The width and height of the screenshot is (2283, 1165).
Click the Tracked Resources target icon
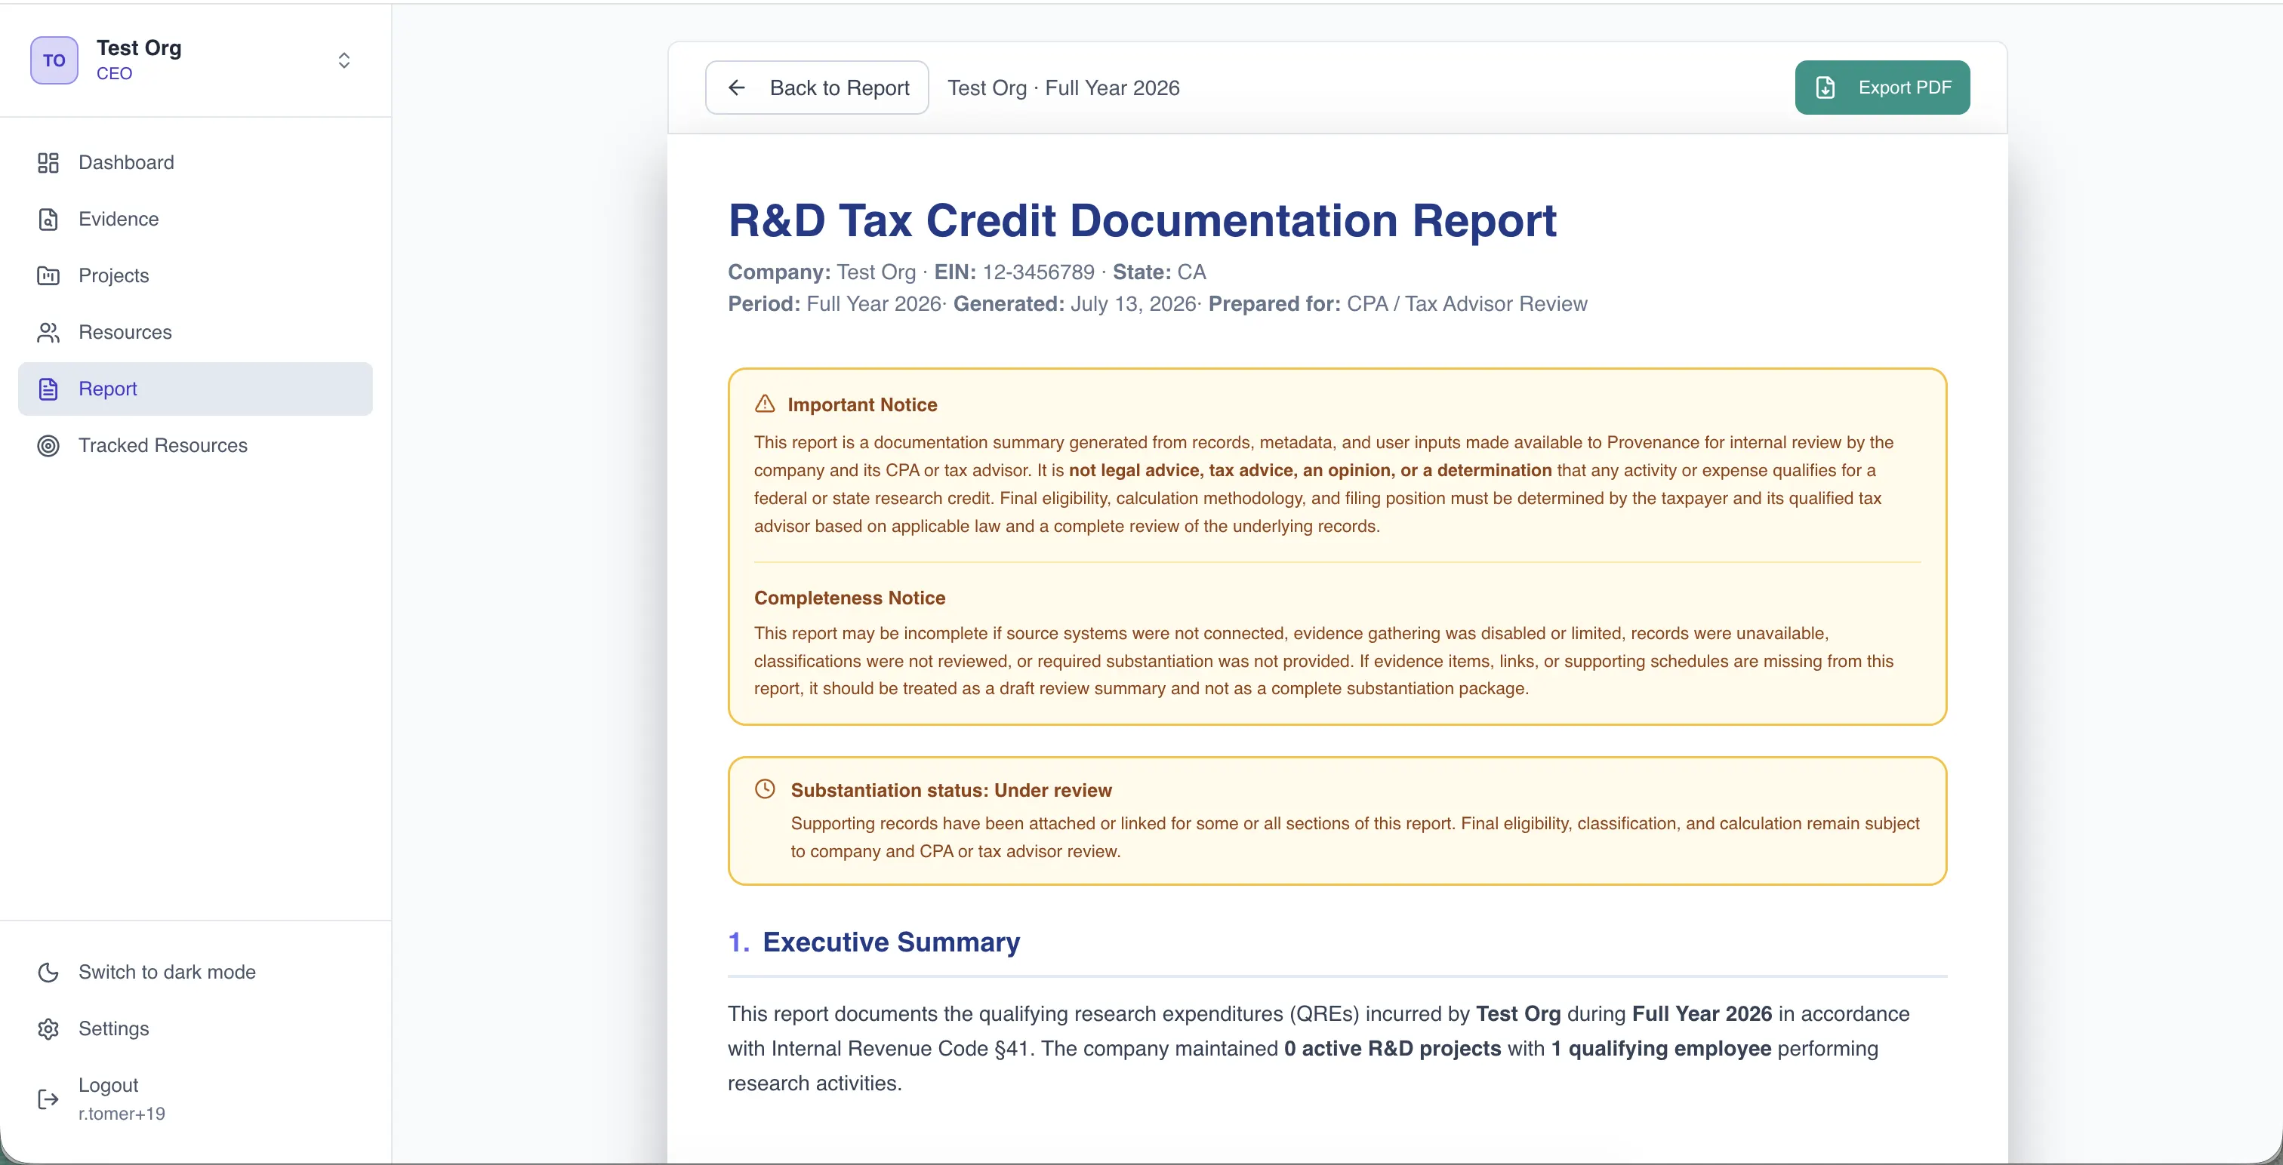point(48,447)
